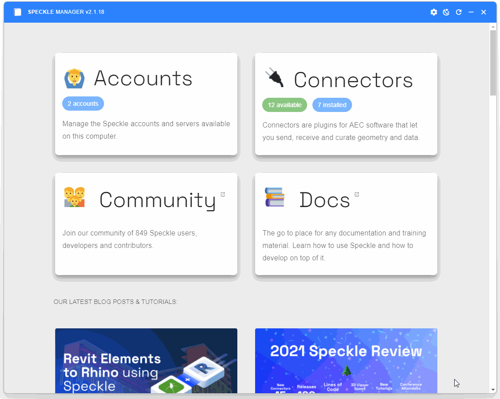
Task: Open the Docs card heading
Action: coord(324,200)
